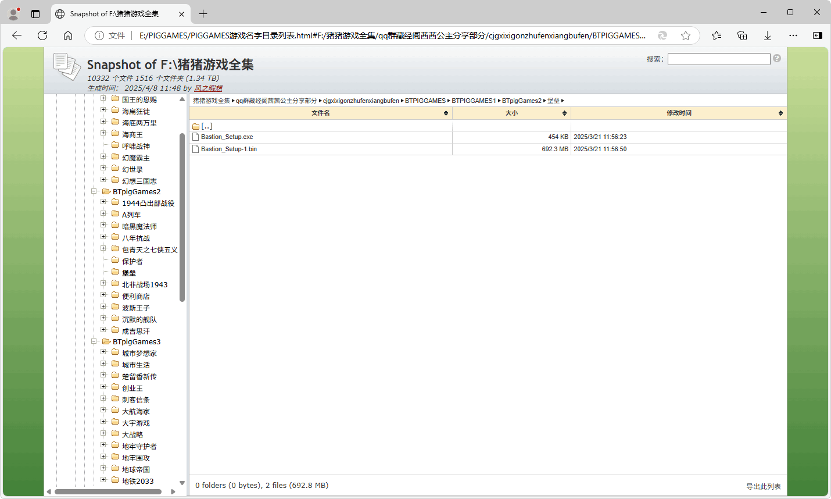Collapse the BTpigGames3 tree node

tap(94, 341)
